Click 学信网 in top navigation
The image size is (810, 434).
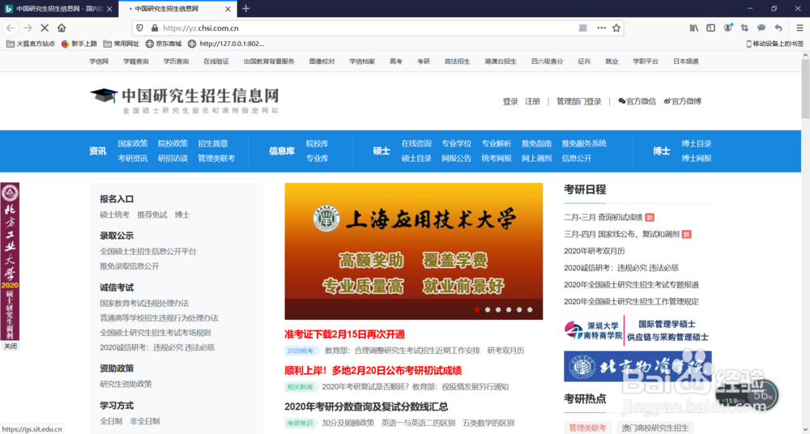pyautogui.click(x=99, y=61)
